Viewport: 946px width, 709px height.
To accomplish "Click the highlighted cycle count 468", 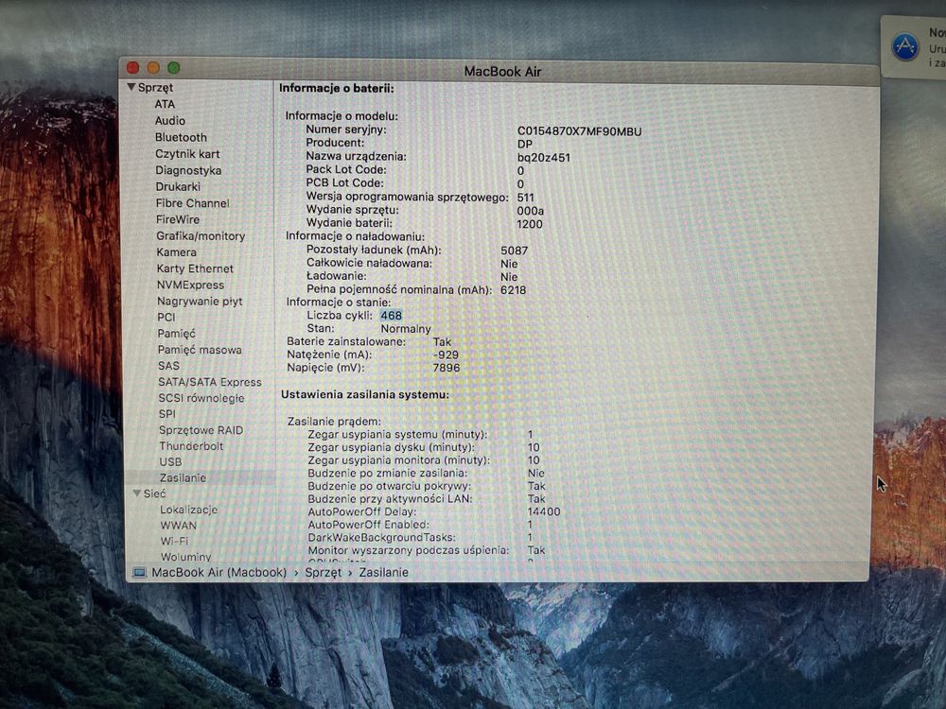I will pos(391,316).
